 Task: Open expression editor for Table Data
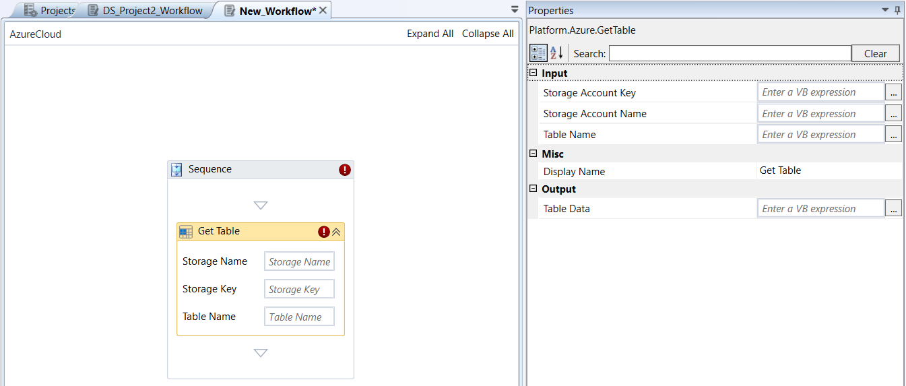893,208
